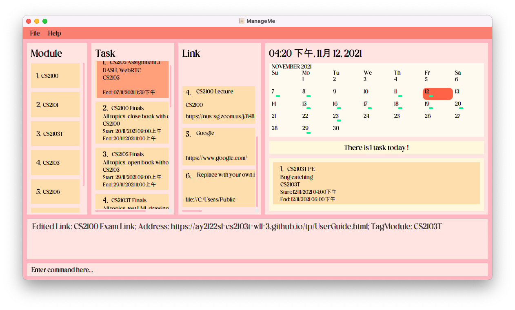Screen dimensions: 515x310
Task: Select module CS2100 in Module list
Action: (x=55, y=76)
